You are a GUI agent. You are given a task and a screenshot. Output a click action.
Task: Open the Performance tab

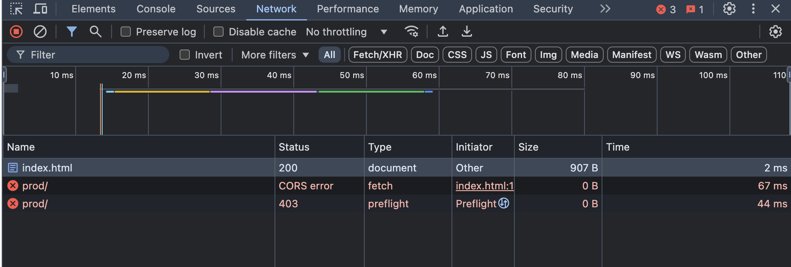348,9
